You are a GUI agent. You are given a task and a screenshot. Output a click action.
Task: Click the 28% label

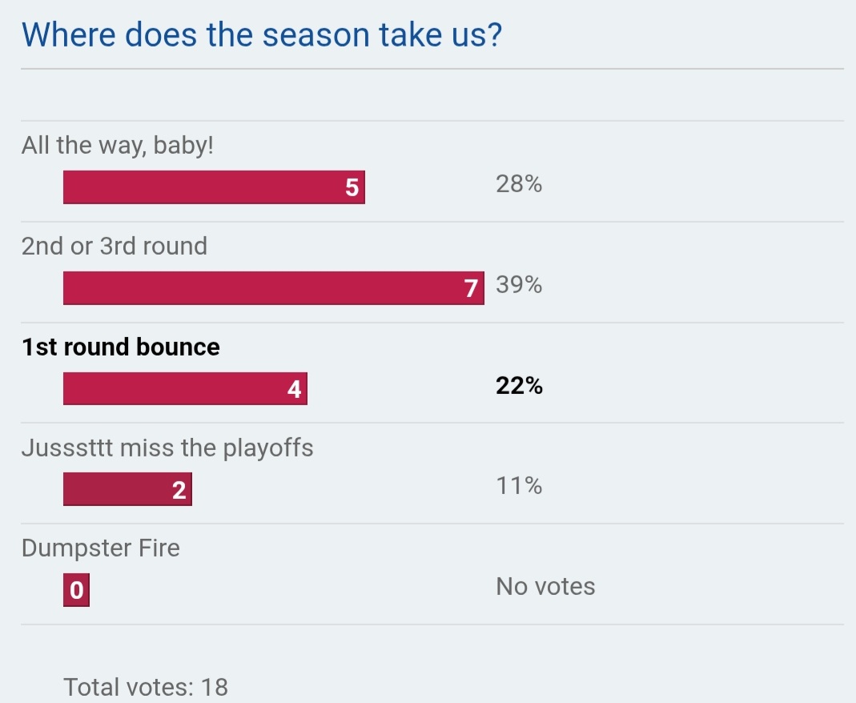coord(519,185)
